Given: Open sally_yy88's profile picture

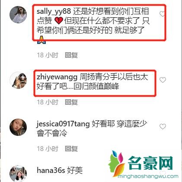Looking at the screenshot, I should click(x=18, y=15).
